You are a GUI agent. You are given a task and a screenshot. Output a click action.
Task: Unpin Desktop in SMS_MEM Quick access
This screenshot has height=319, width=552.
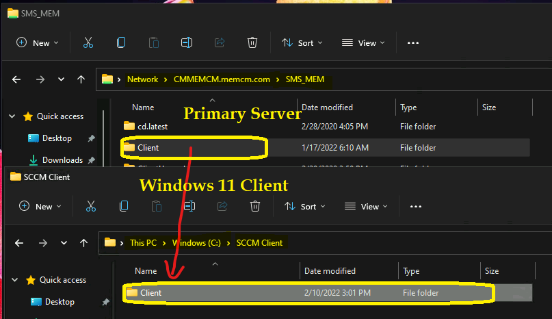tap(92, 138)
